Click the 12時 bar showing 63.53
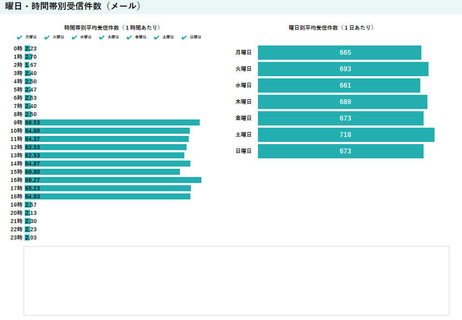 click(105, 147)
